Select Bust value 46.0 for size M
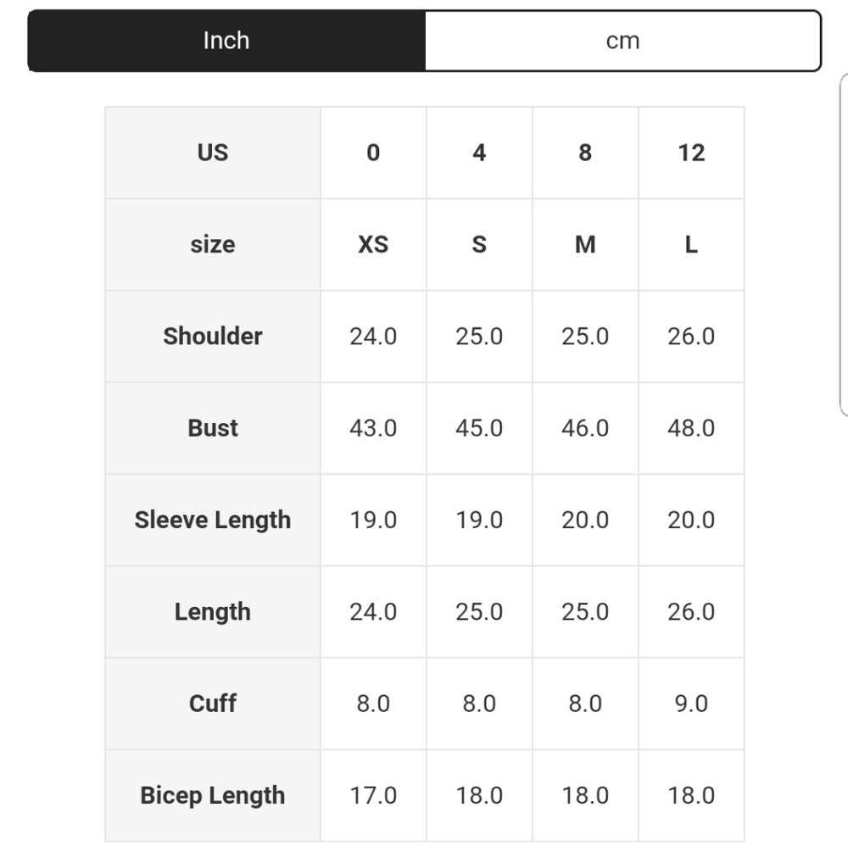Screen dimensions: 848x846 pyautogui.click(x=585, y=428)
